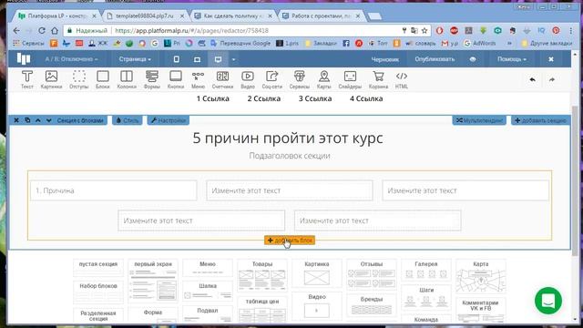This screenshot has width=583, height=328.
Task: Click the 1. Причина text block
Action: click(x=113, y=190)
